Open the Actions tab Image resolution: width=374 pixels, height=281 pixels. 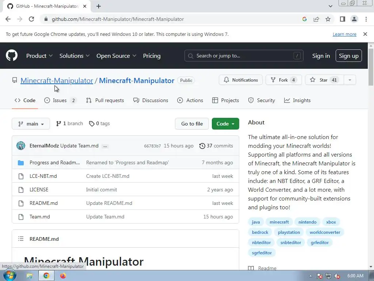[190, 100]
